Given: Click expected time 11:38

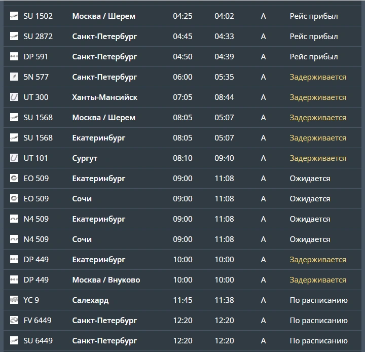Looking at the screenshot, I should click(x=224, y=300).
